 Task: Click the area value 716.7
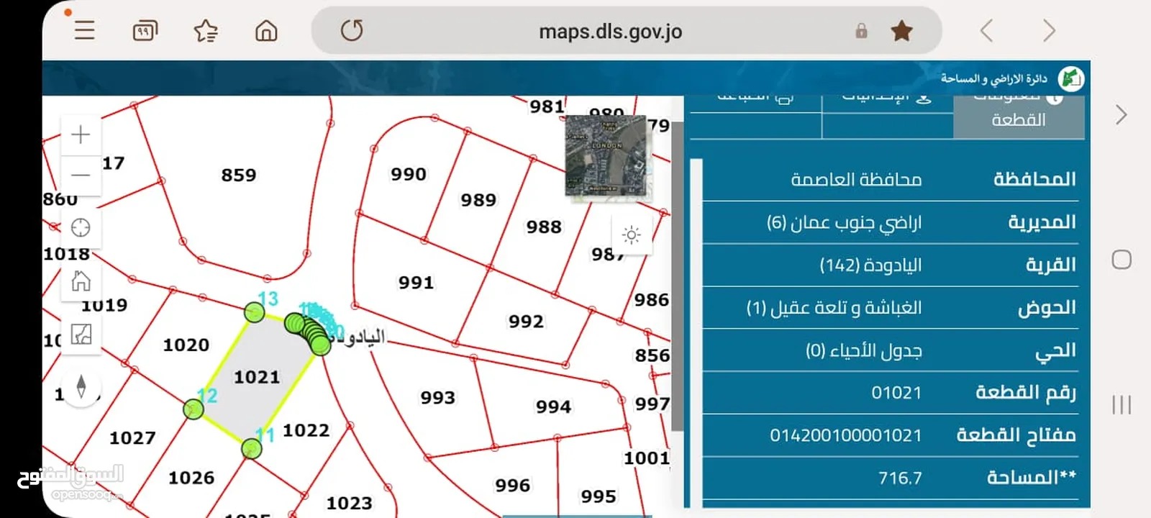(x=900, y=478)
